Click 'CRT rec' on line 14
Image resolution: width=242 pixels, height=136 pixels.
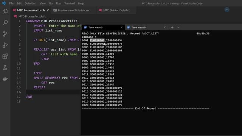point(48,83)
